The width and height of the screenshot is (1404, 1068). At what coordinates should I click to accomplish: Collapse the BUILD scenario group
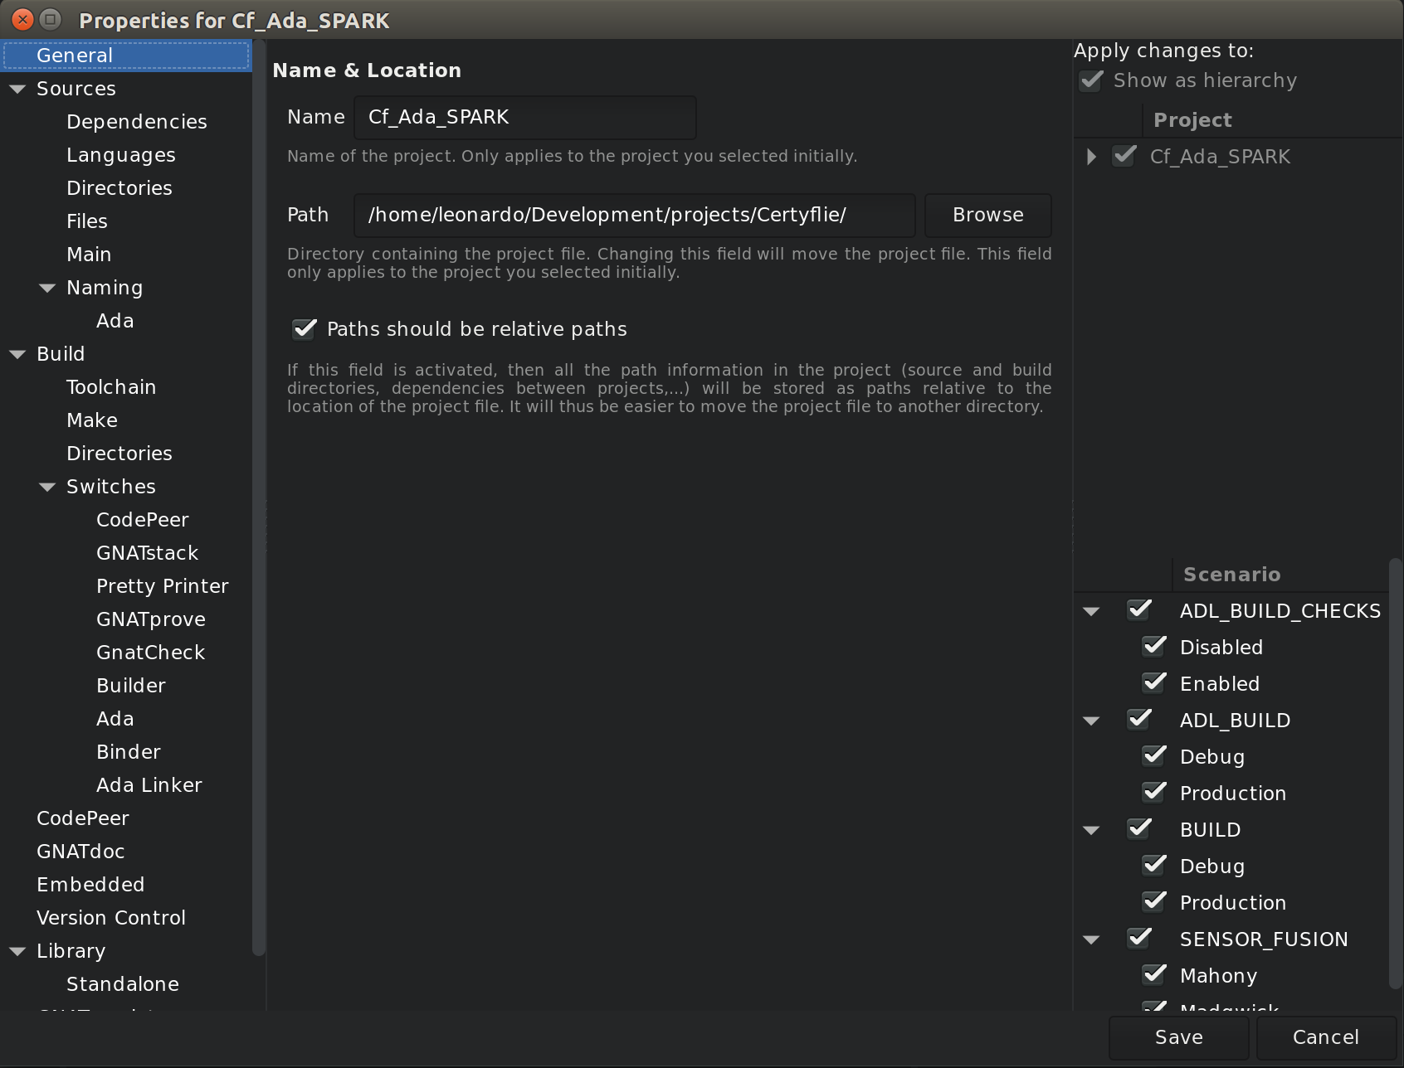point(1091,830)
